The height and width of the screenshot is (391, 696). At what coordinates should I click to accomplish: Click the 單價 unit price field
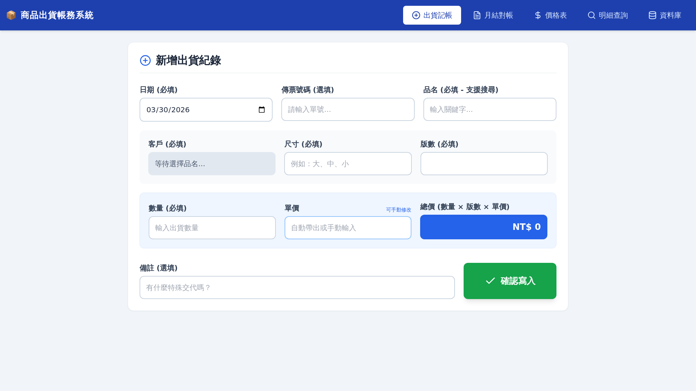348,228
